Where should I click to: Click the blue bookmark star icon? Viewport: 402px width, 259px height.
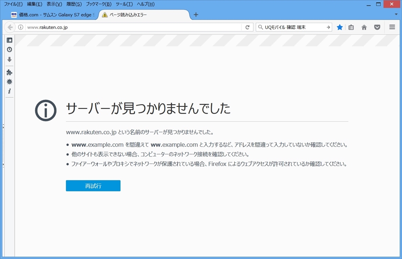(340, 27)
